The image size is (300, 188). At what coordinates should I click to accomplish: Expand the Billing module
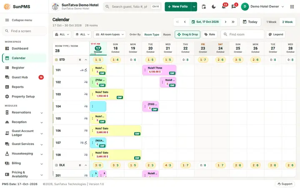(x=24, y=163)
